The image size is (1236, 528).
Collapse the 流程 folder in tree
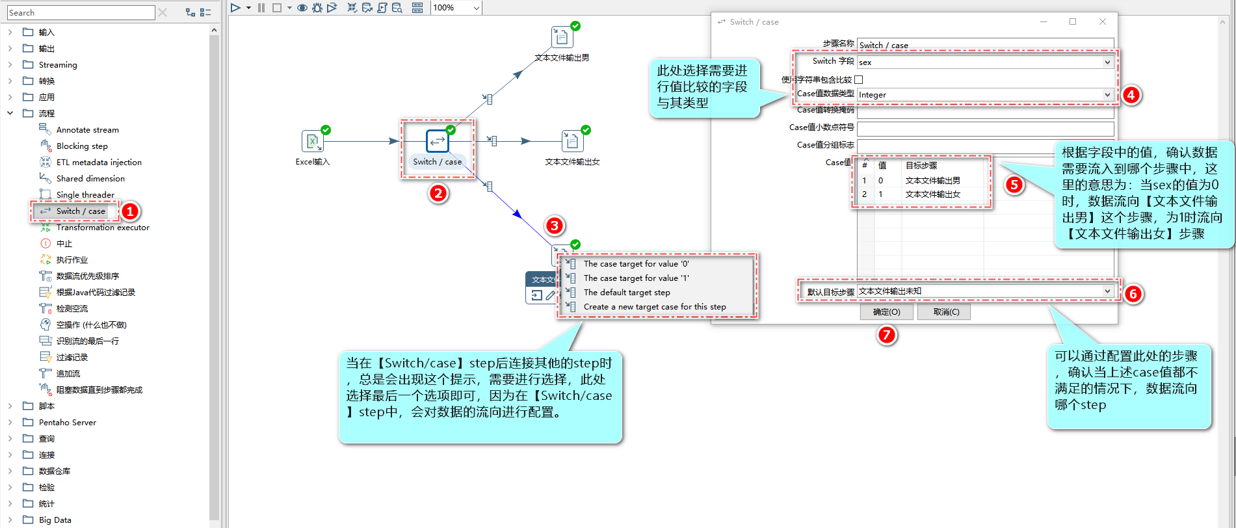pos(10,113)
